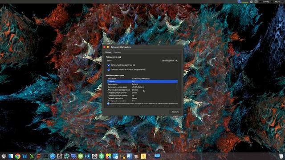Open the dark terminal icon in dock

click(x=45, y=156)
